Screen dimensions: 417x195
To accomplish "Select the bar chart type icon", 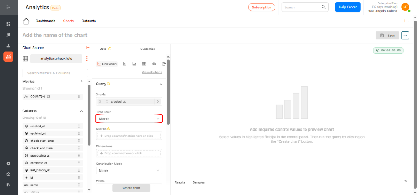I will pyautogui.click(x=125, y=64).
